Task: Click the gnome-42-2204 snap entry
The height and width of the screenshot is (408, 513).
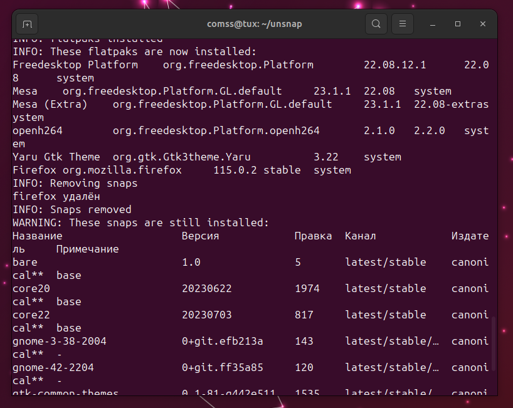Action: [x=53, y=367]
